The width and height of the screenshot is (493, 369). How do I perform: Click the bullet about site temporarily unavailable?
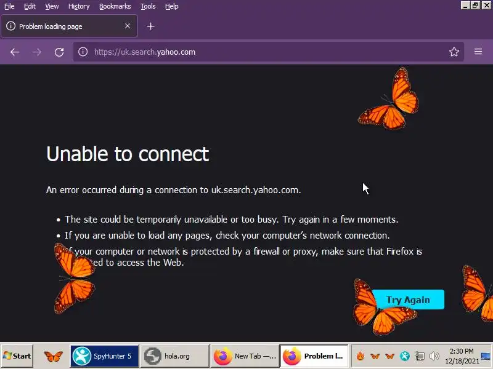coord(232,220)
